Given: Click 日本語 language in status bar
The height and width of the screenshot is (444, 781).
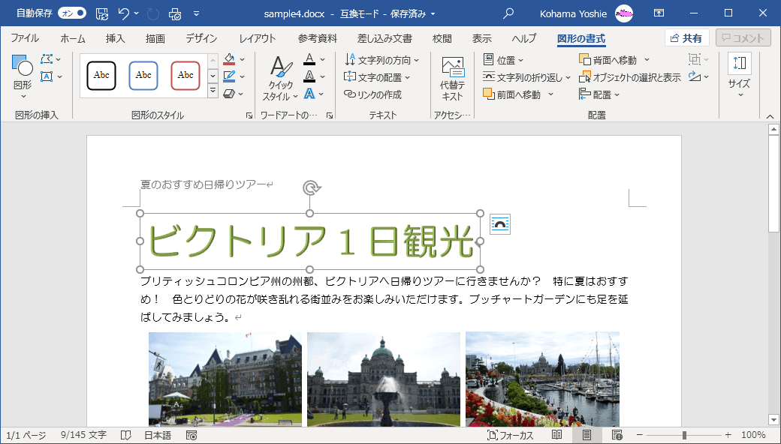Looking at the screenshot, I should click(158, 436).
